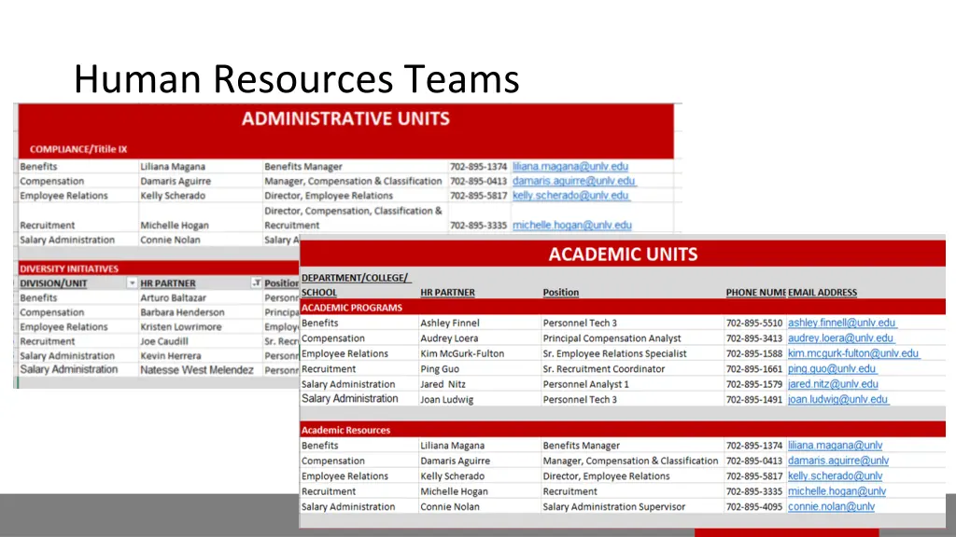Image resolution: width=956 pixels, height=537 pixels.
Task: Open the filter button beside the DIVERSITY INITIATIVES HR PARTNER header
Action: [x=256, y=283]
